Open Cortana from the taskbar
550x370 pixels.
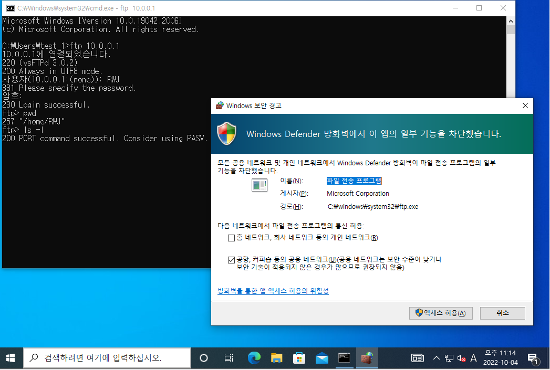[203, 358]
